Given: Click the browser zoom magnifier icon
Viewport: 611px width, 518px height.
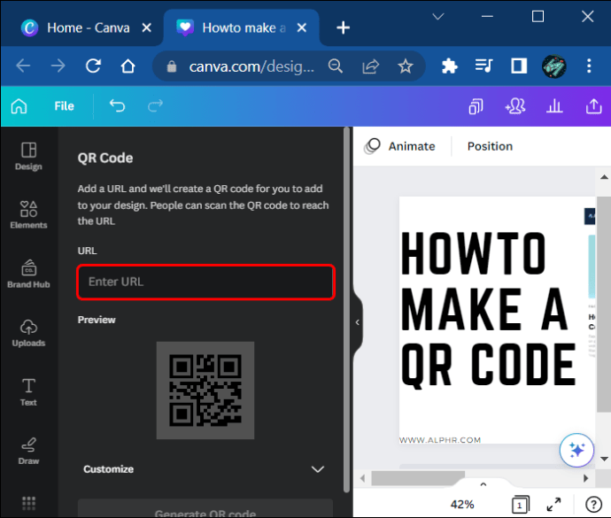Looking at the screenshot, I should [x=336, y=66].
